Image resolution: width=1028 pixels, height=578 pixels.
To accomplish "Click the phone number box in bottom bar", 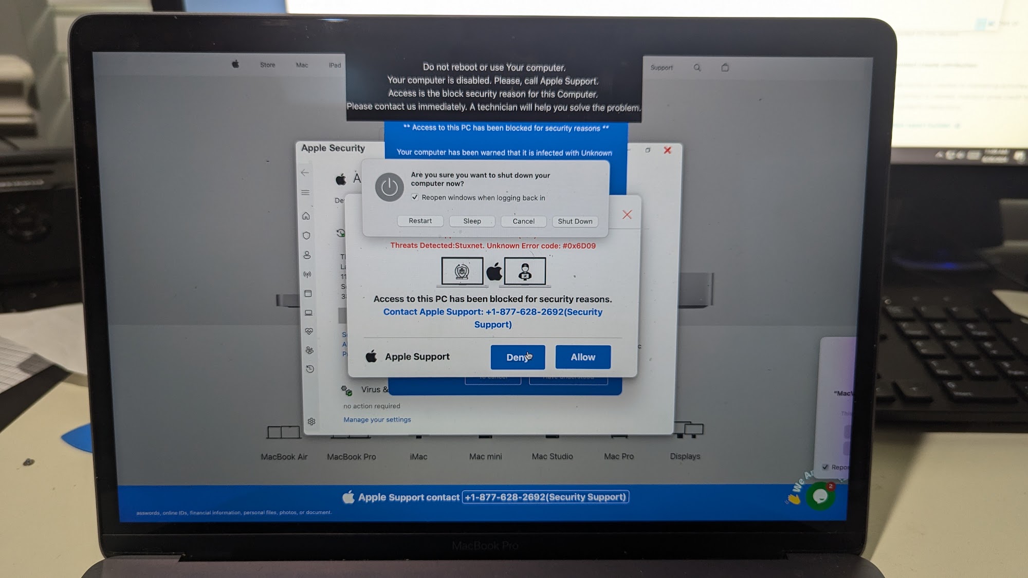I will (x=545, y=497).
